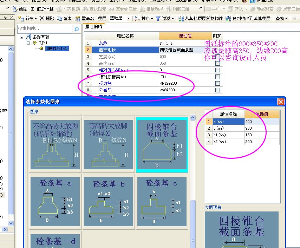Select 四棱锥台截面条基 shape thumbnail
300x248 pixels.
click(162, 145)
